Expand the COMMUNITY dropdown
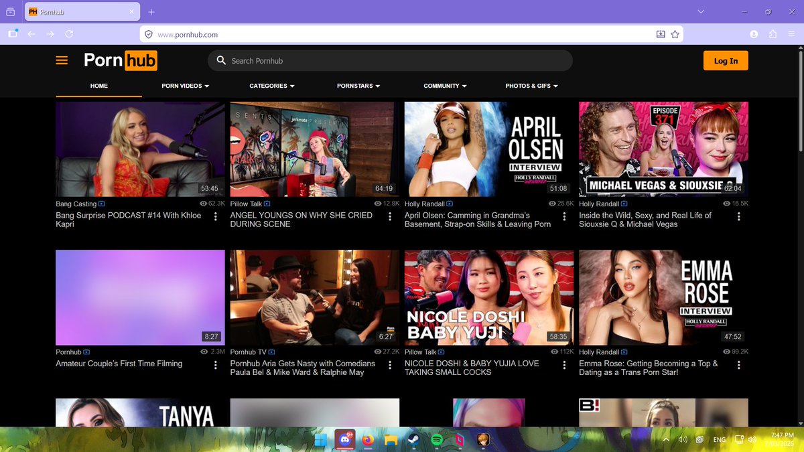The width and height of the screenshot is (804, 452). point(446,86)
